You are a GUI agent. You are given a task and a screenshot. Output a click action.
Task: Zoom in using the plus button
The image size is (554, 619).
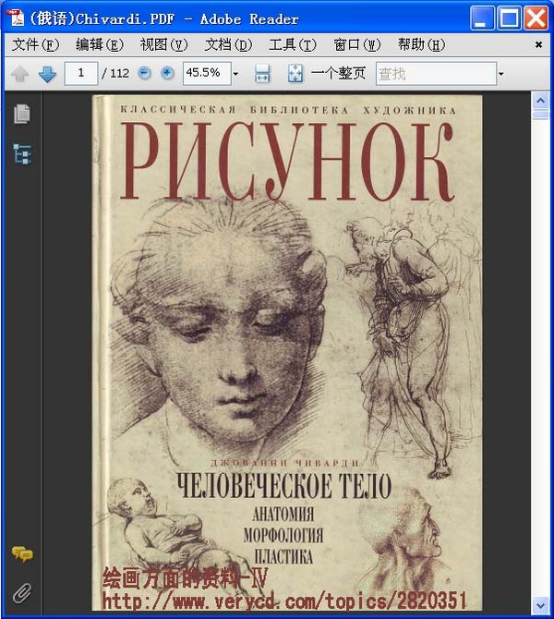pyautogui.click(x=167, y=73)
